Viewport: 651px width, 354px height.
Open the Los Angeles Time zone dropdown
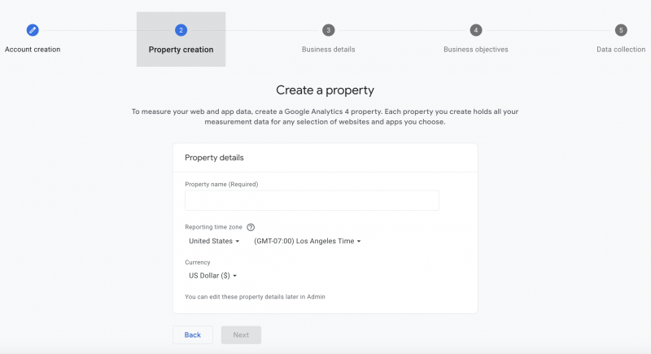point(307,241)
